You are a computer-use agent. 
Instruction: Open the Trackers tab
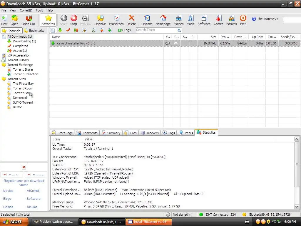pos(149,133)
